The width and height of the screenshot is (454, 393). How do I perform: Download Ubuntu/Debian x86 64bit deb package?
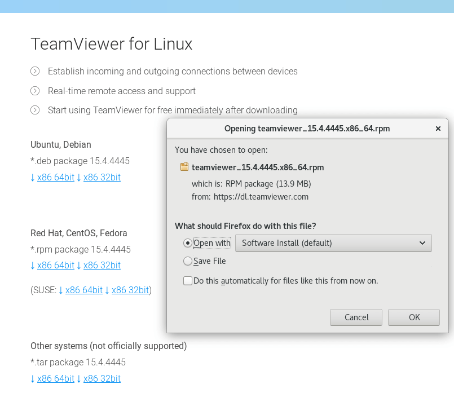tap(55, 177)
